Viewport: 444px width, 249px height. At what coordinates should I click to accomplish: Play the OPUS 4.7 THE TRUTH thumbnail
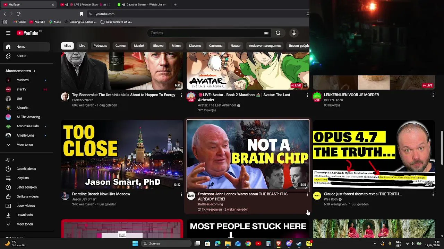[x=374, y=154]
